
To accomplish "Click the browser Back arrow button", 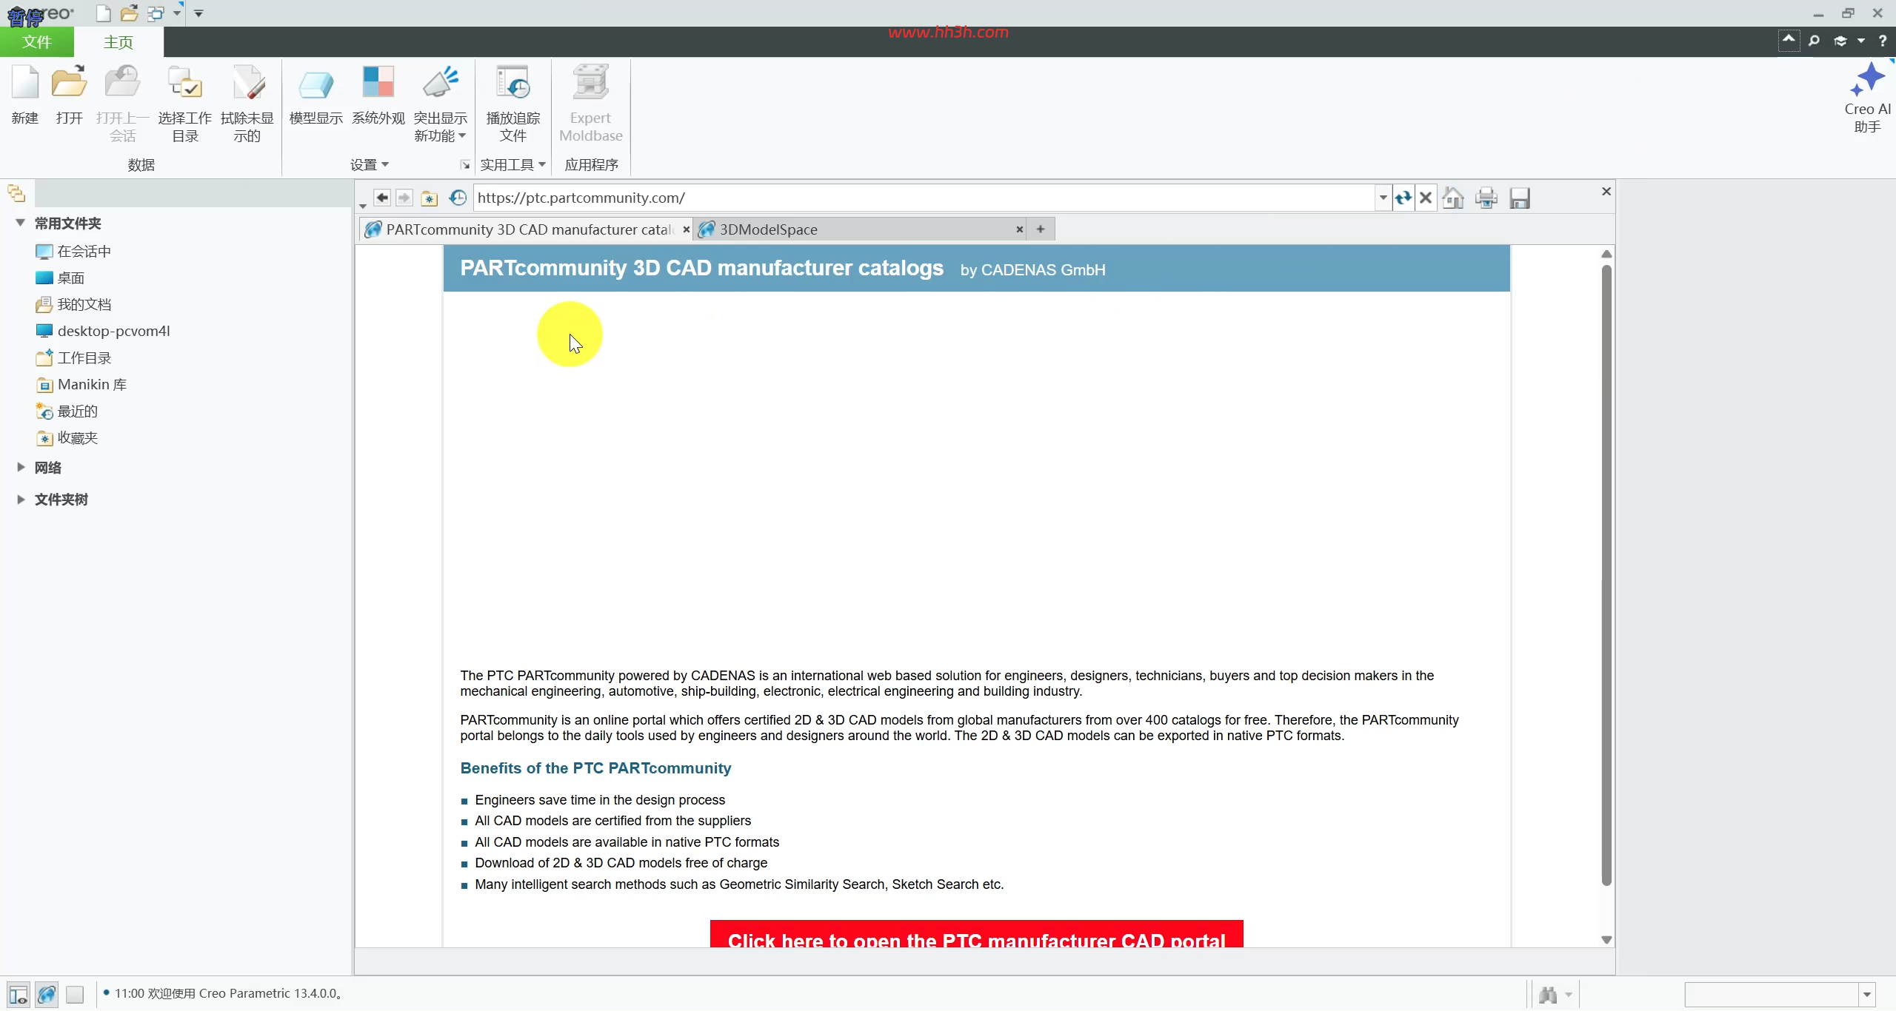I will (381, 198).
